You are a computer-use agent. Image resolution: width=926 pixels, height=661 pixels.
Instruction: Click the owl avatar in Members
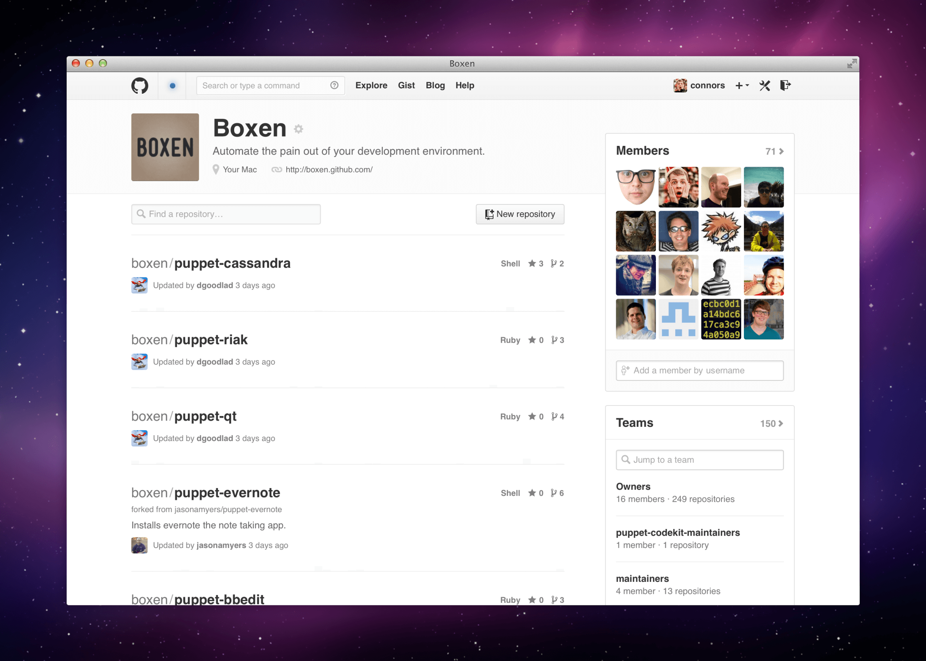coord(635,231)
